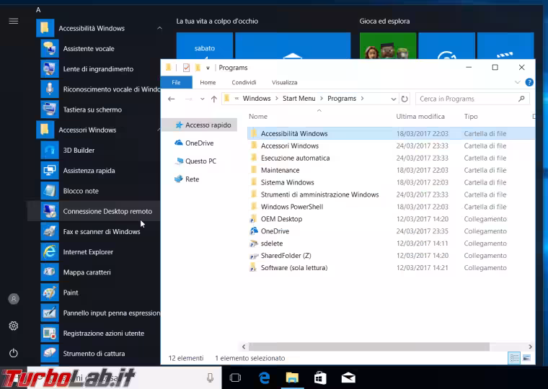This screenshot has width=548, height=389.
Task: Launch Microsoft Edge from taskbar
Action: [x=265, y=377]
